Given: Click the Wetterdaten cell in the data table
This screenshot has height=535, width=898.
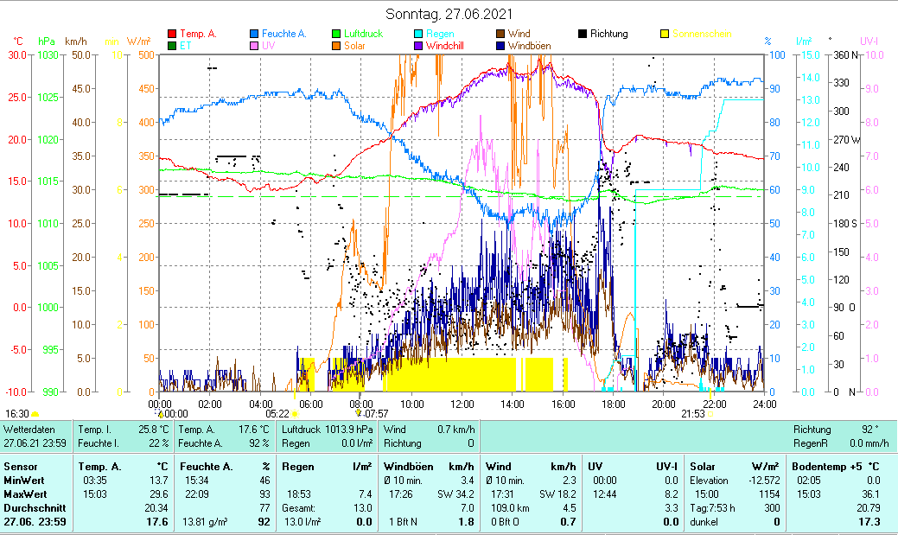Looking at the screenshot, I should tap(30, 430).
